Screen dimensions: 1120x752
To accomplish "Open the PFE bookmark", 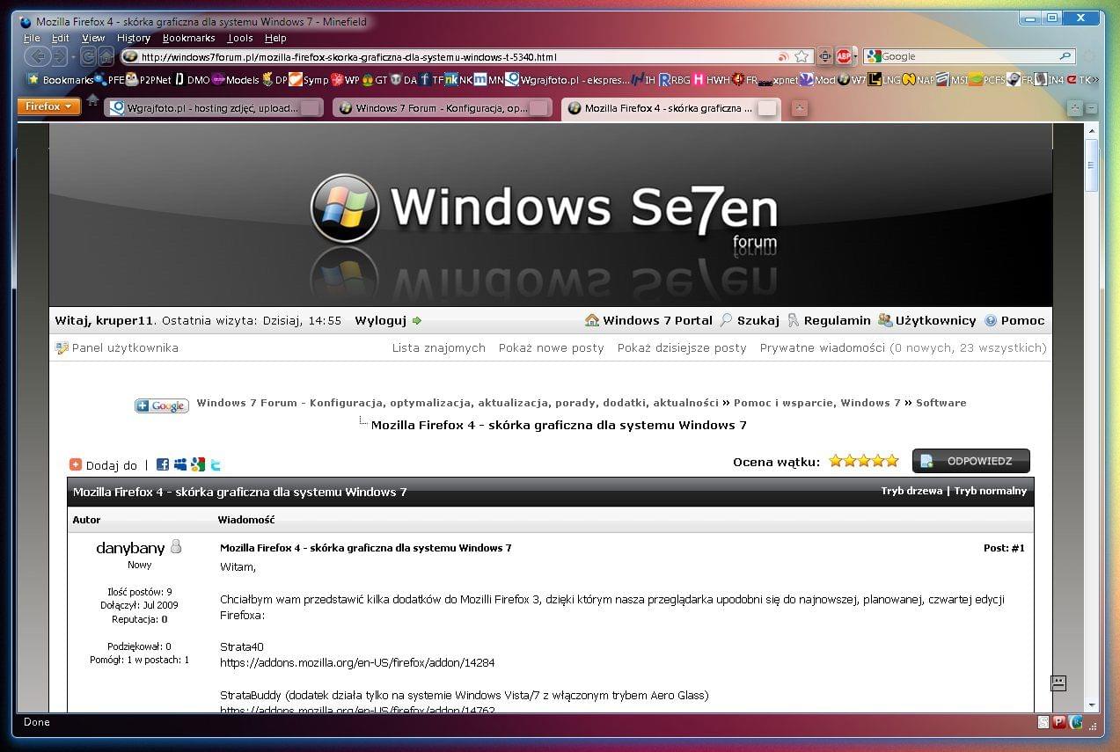I will tap(109, 79).
